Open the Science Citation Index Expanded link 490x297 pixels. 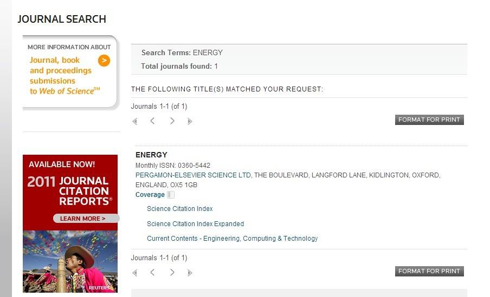pyautogui.click(x=195, y=224)
